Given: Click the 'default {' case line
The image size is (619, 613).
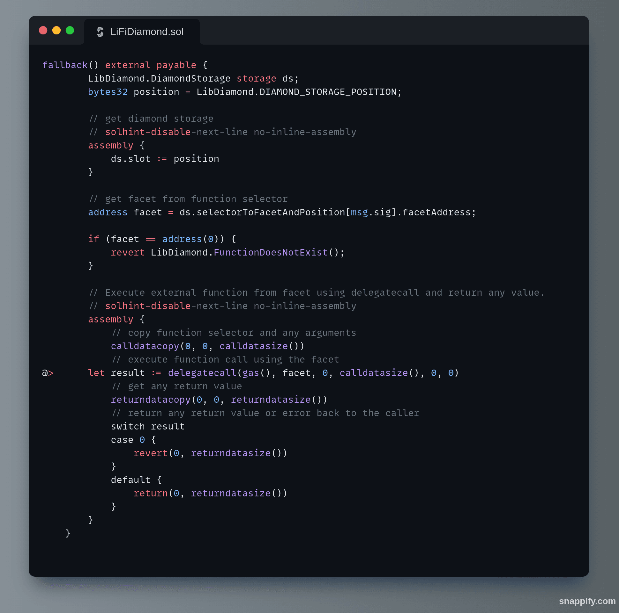Looking at the screenshot, I should point(136,480).
